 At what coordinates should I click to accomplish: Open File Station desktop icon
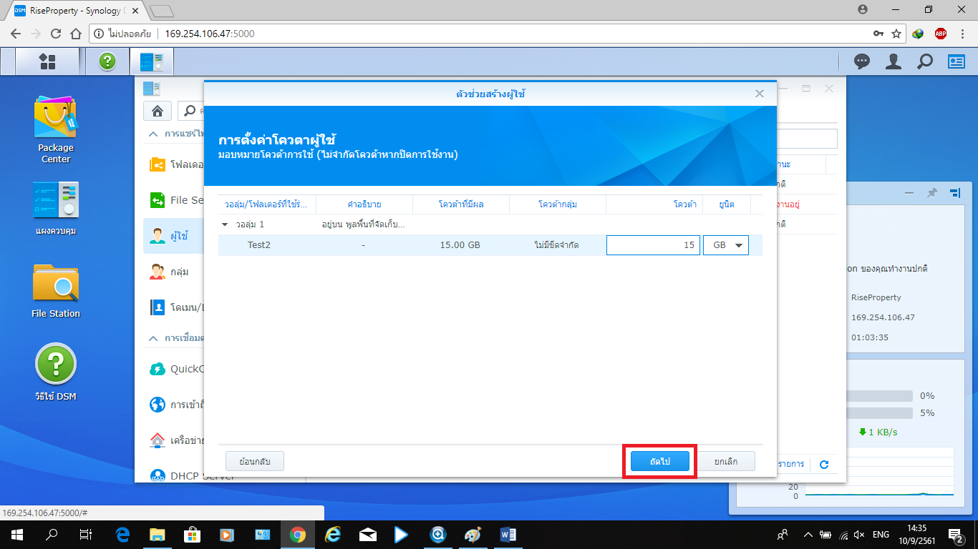pyautogui.click(x=55, y=285)
